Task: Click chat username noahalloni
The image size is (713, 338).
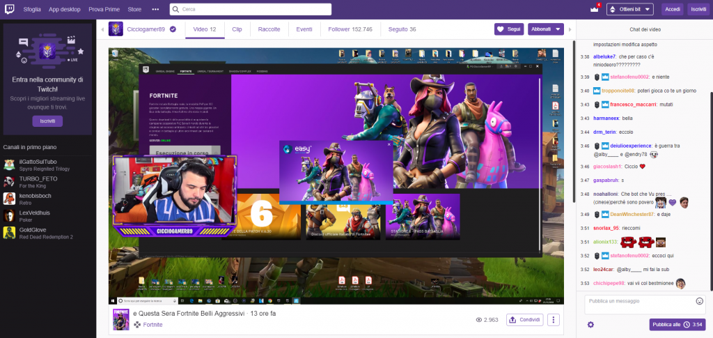Action: (x=606, y=194)
